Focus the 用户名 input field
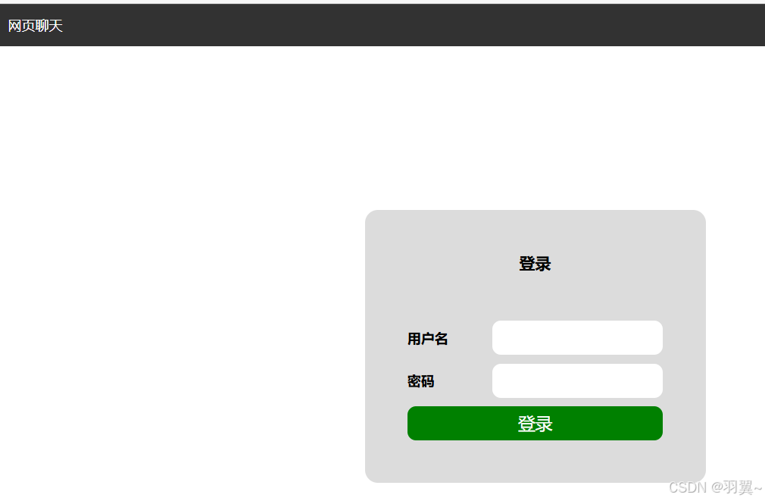 (x=577, y=337)
